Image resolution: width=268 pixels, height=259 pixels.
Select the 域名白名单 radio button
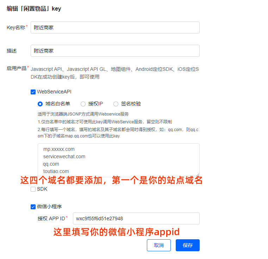[x=40, y=104]
